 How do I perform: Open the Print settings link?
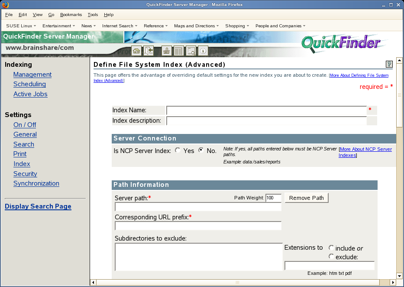[20, 154]
